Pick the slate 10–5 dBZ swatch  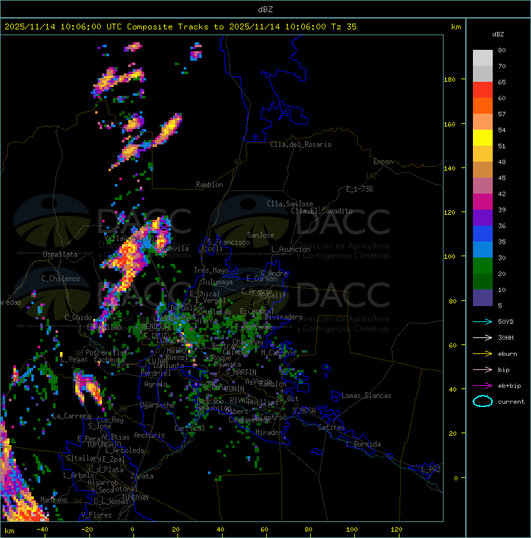pos(482,298)
